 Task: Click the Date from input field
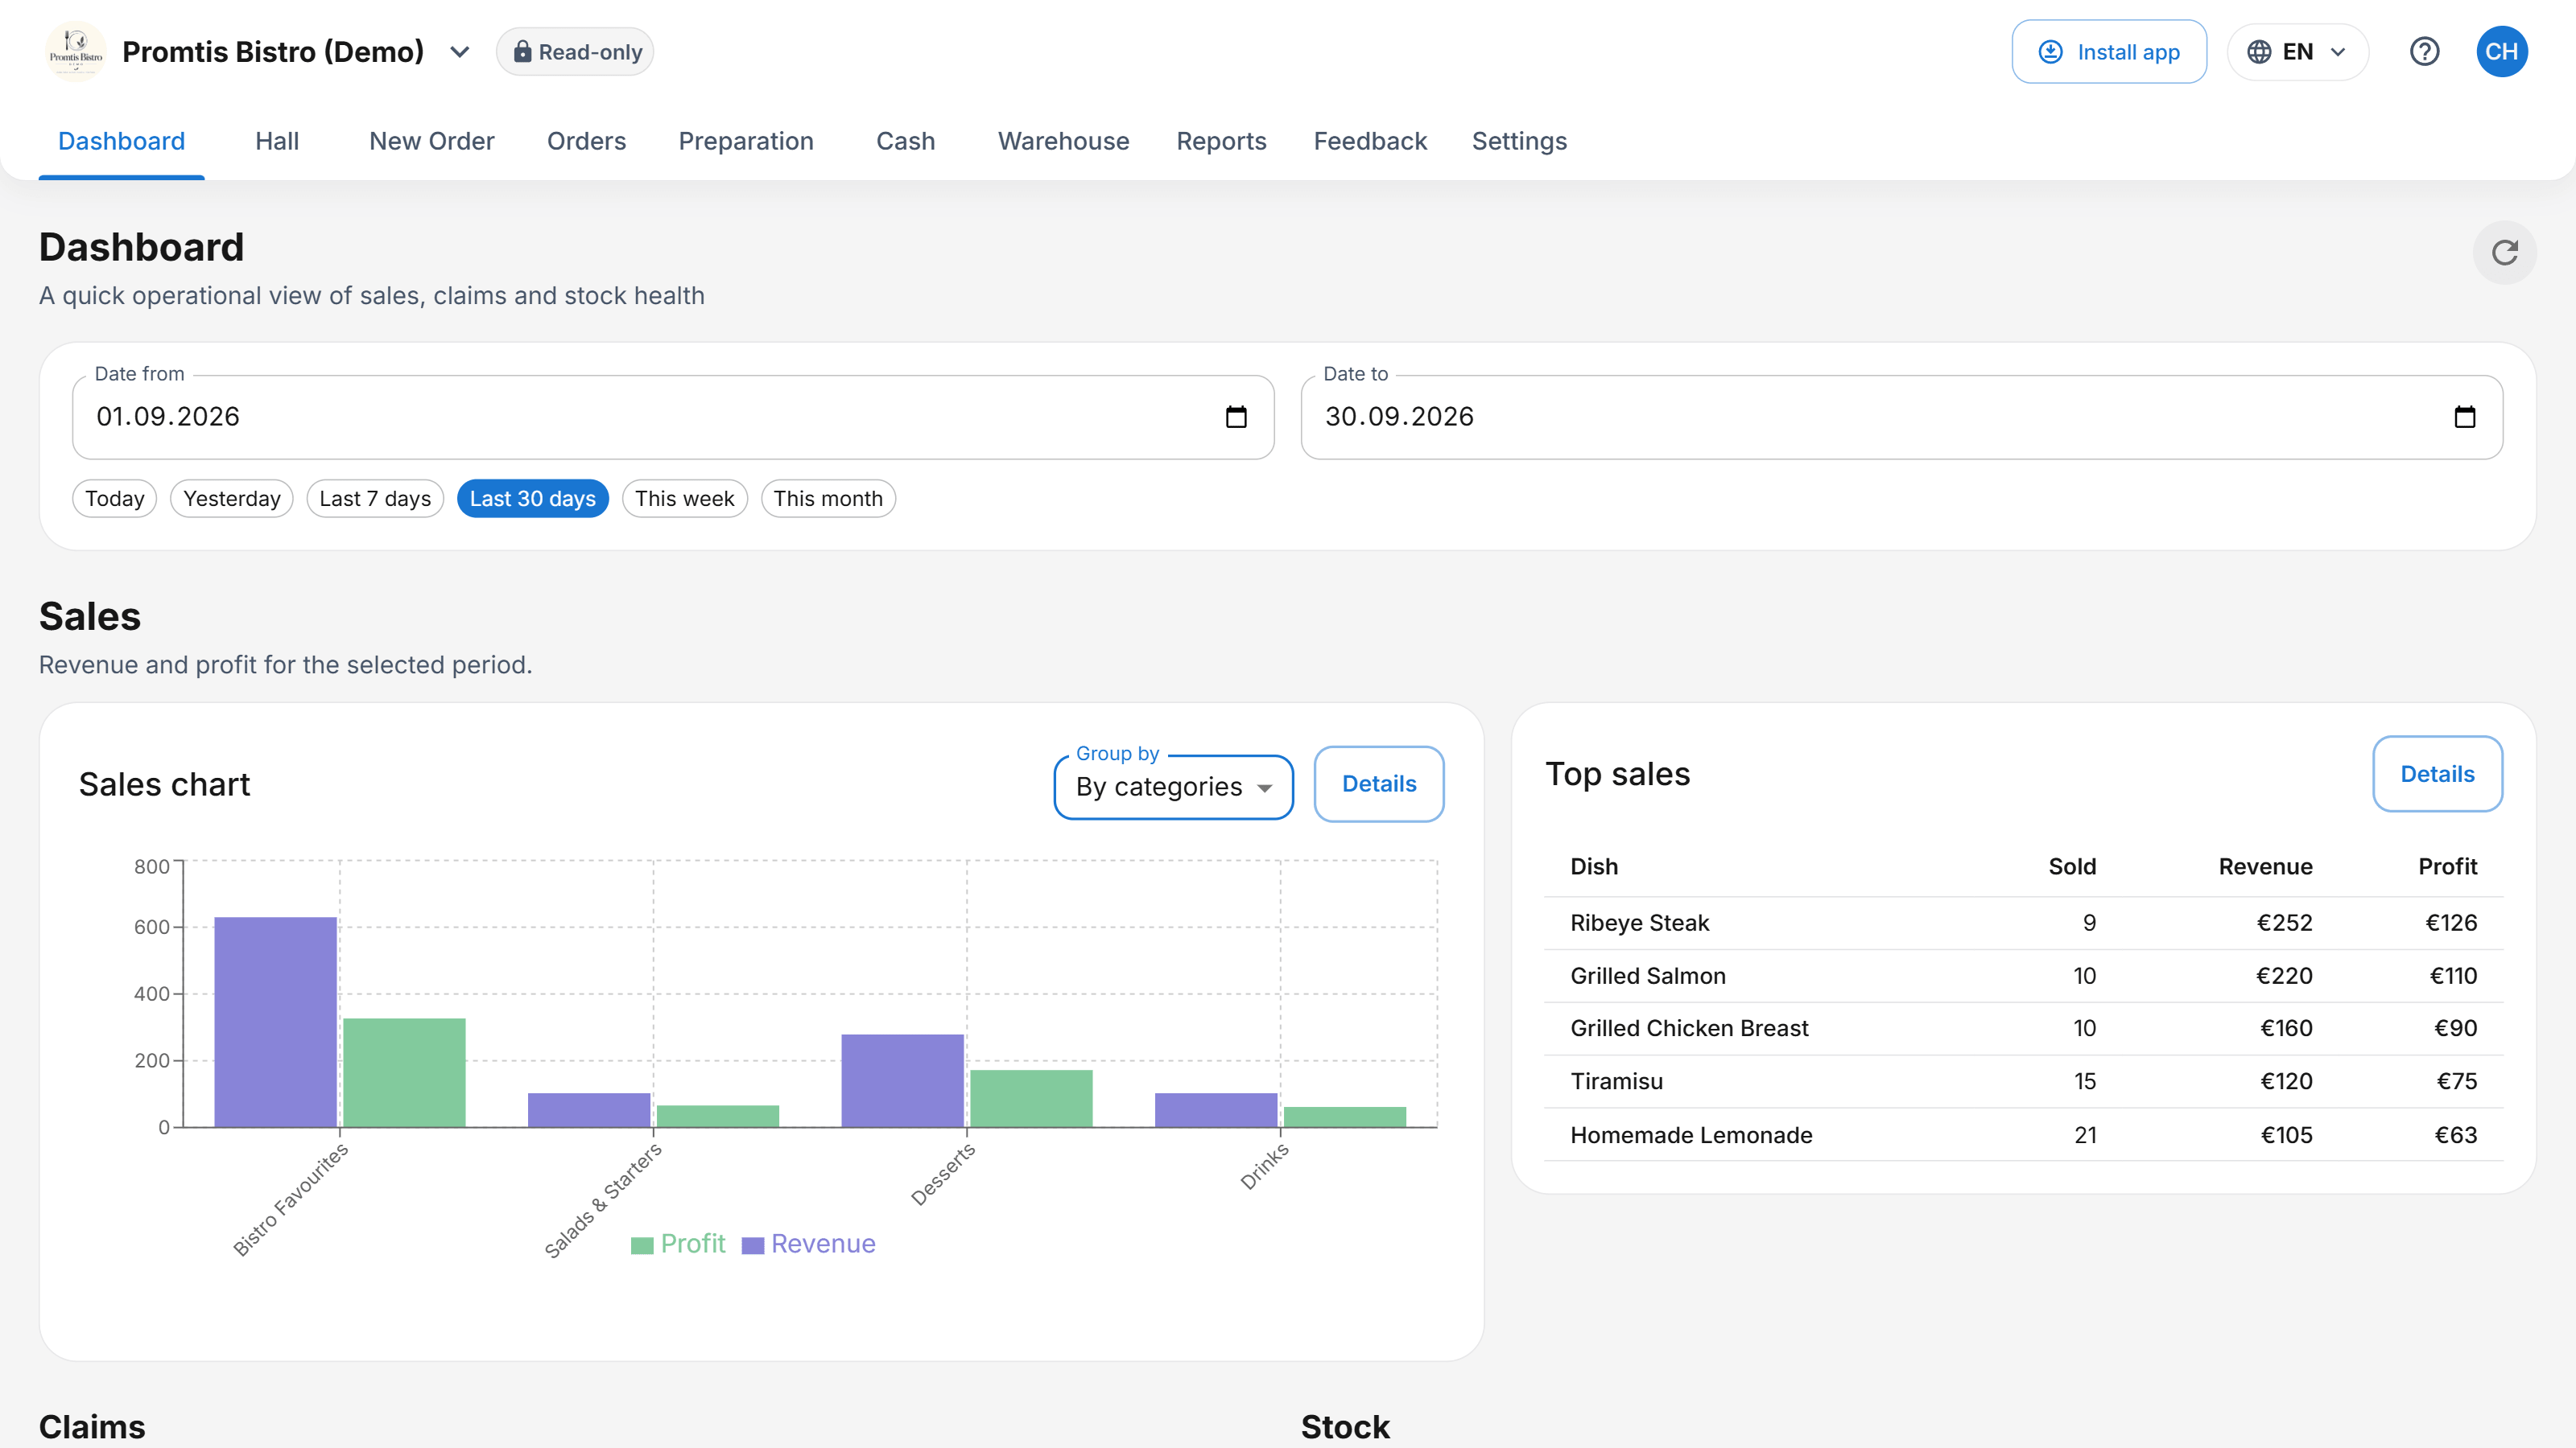click(x=673, y=417)
